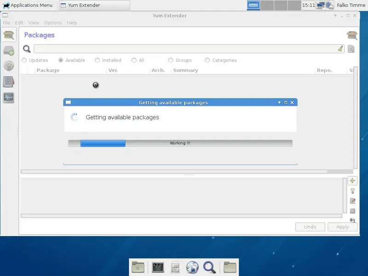
Task: Open file manager from the dock
Action: click(x=138, y=267)
